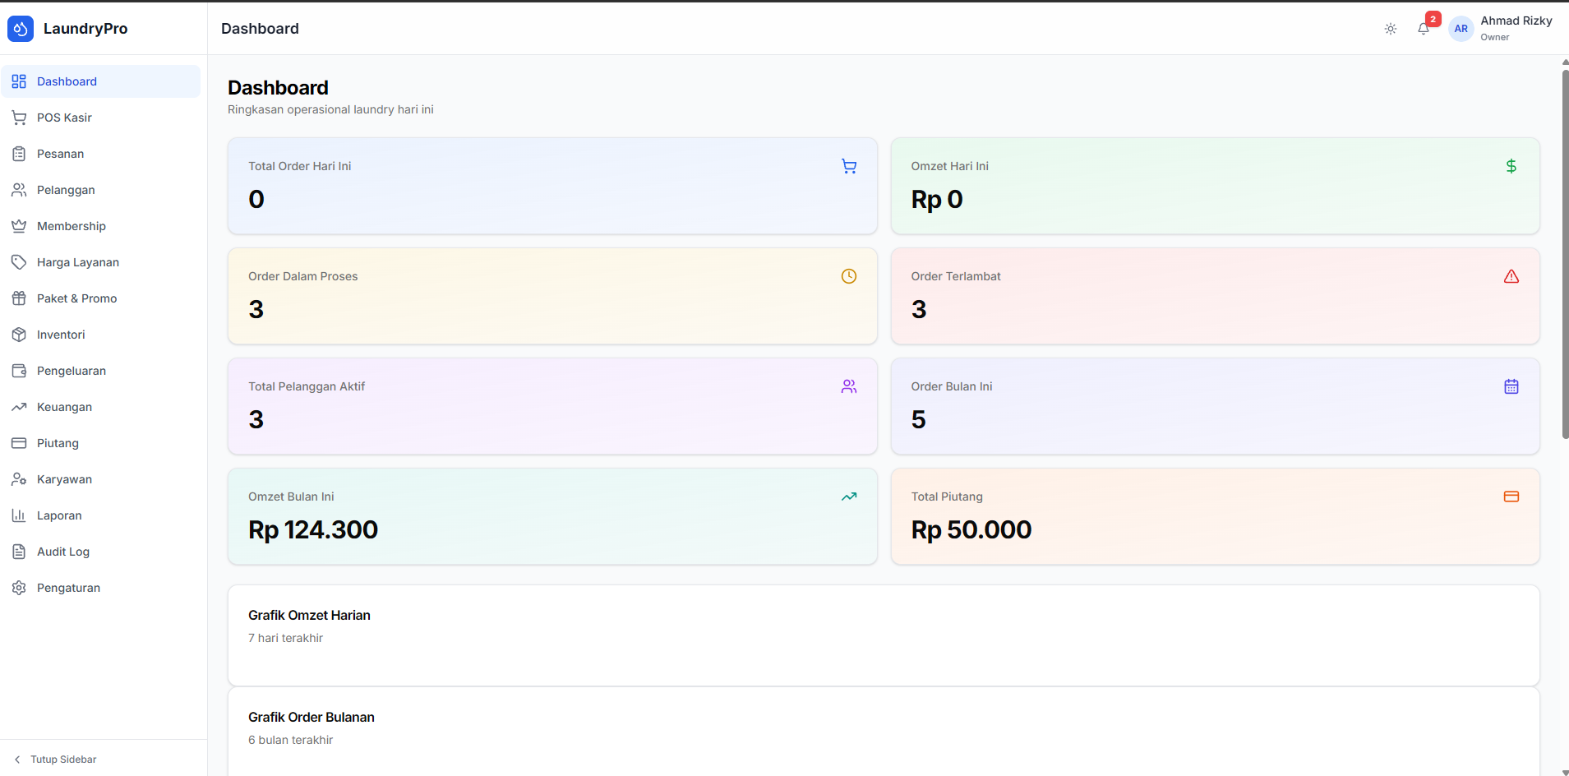Click the Inventori box icon

(19, 335)
